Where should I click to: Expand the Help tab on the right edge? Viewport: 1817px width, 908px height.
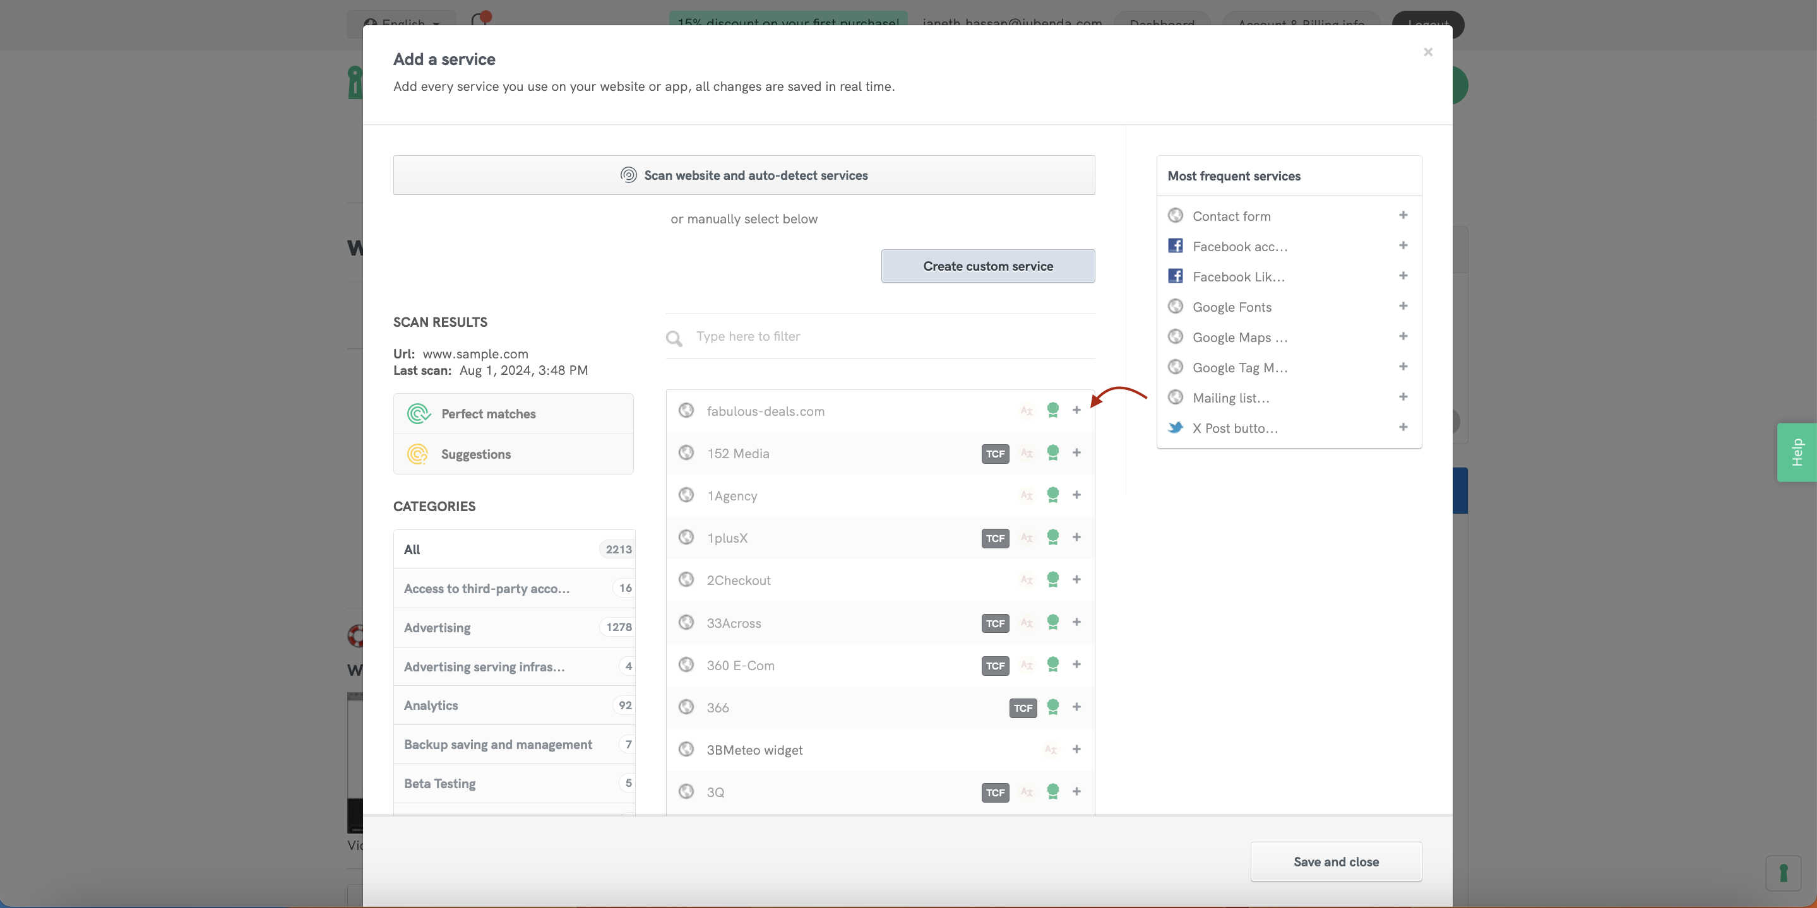[1798, 452]
